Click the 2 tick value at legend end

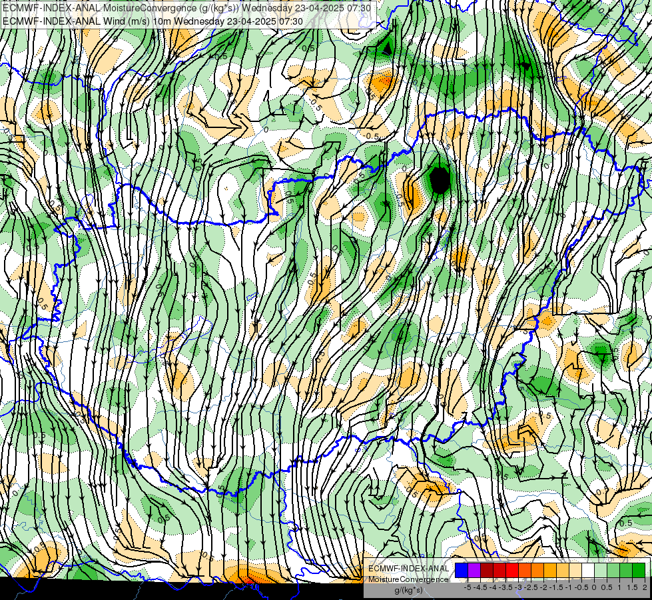click(x=645, y=587)
